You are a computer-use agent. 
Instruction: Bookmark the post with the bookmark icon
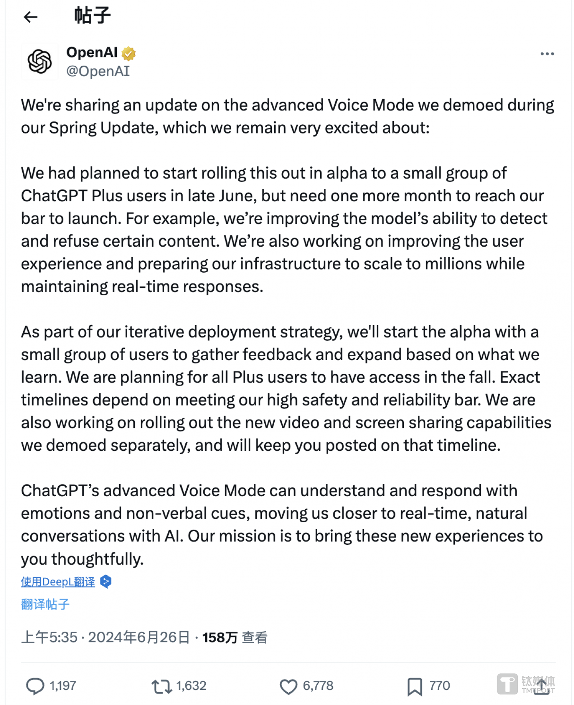pos(415,686)
